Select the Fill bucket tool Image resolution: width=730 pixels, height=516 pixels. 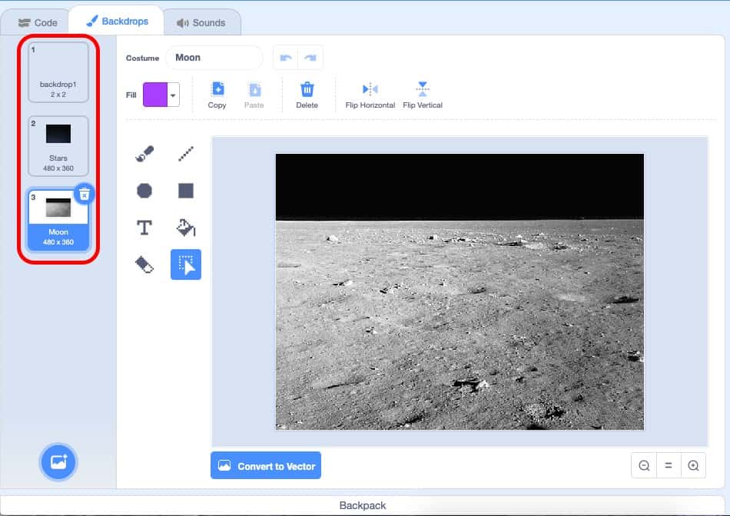click(186, 228)
